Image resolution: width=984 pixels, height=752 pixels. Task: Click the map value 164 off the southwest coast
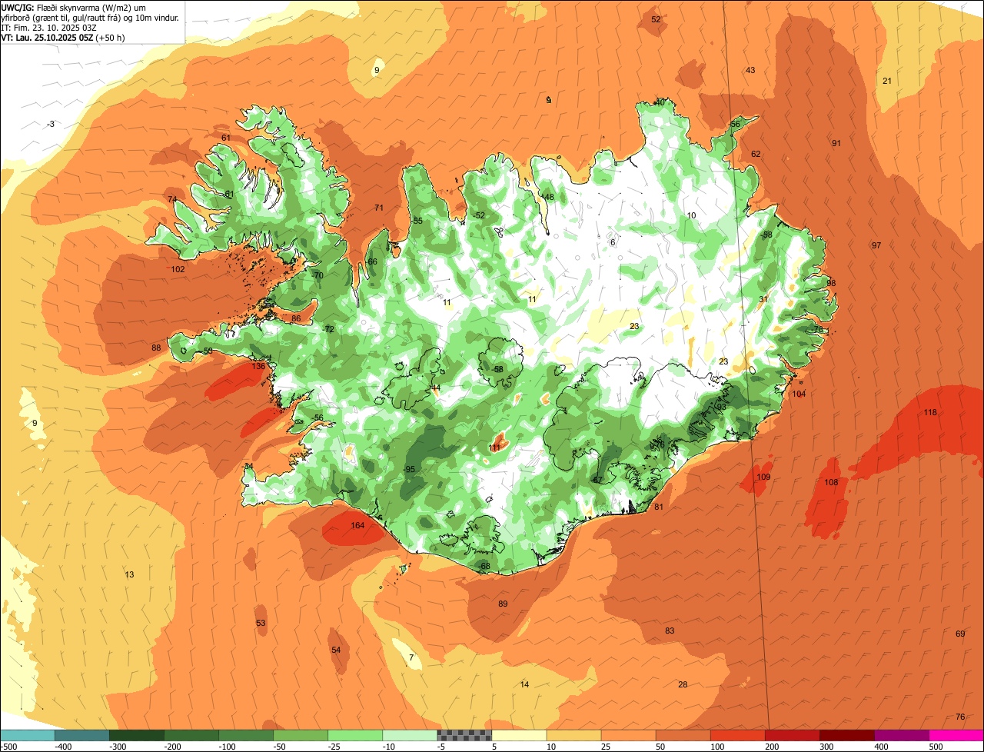[357, 526]
